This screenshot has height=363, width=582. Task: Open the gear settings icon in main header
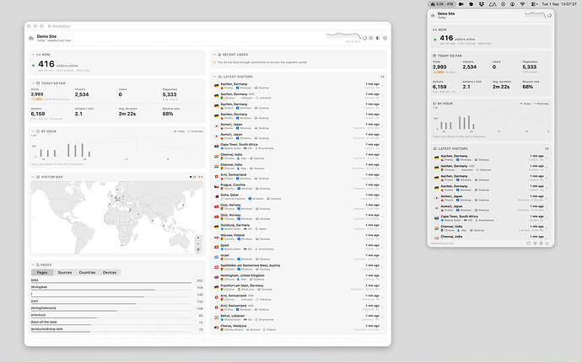click(x=385, y=38)
